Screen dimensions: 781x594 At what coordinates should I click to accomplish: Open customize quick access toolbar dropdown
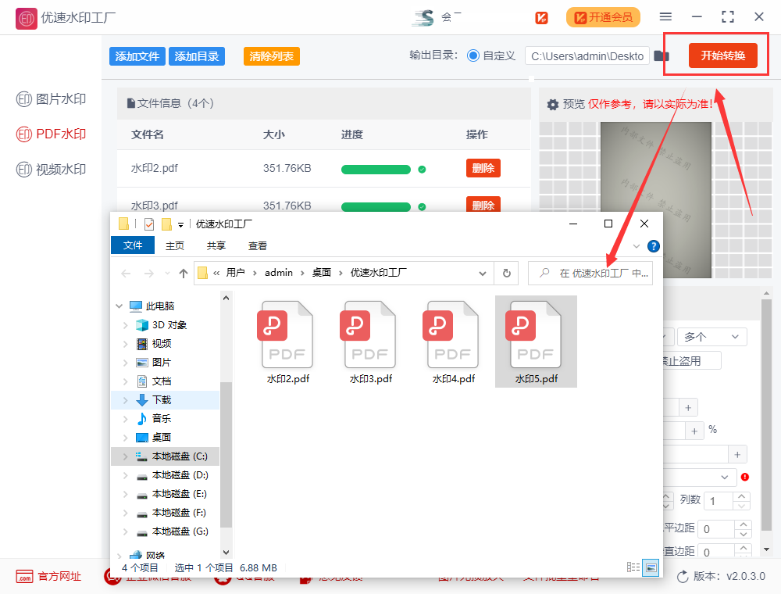coord(181,225)
